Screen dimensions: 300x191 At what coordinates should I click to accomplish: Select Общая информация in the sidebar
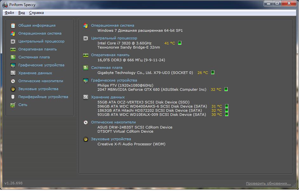[x=37, y=25]
